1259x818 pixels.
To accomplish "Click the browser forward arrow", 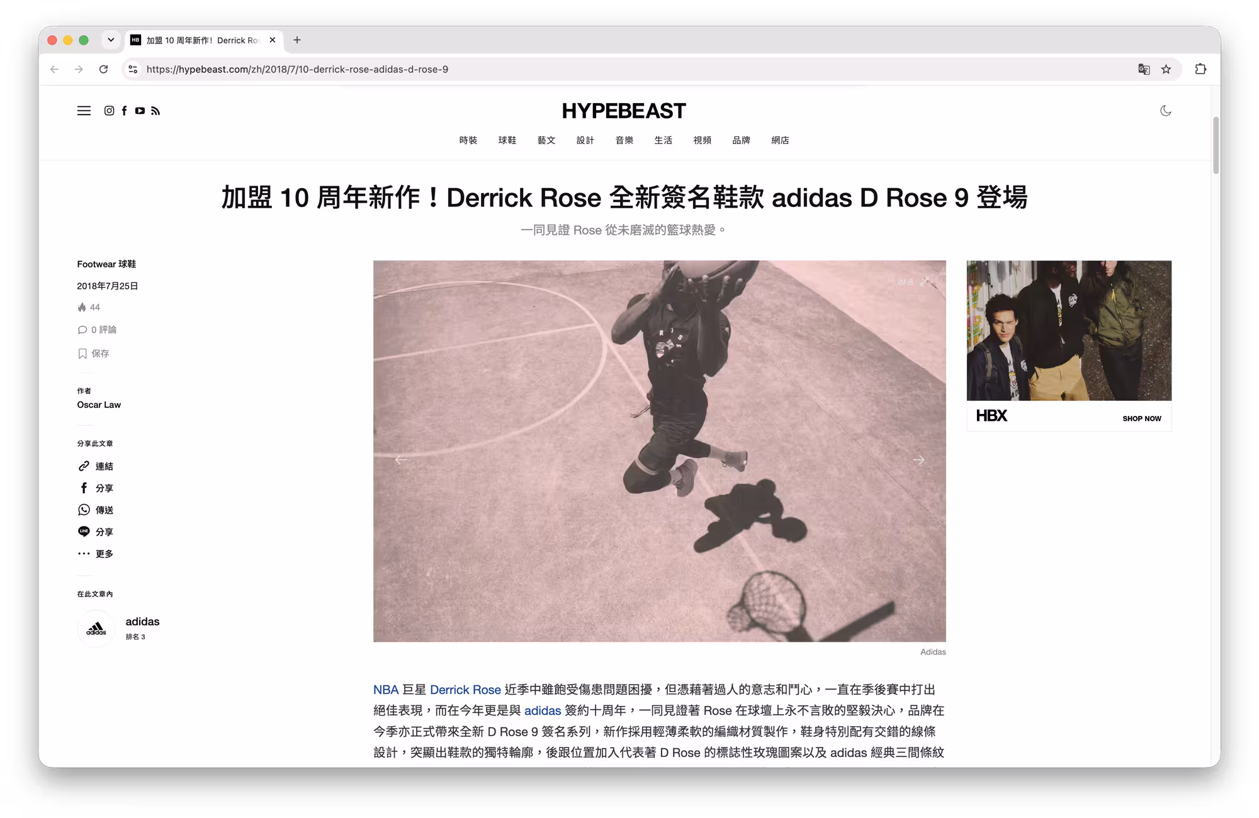I will 79,69.
